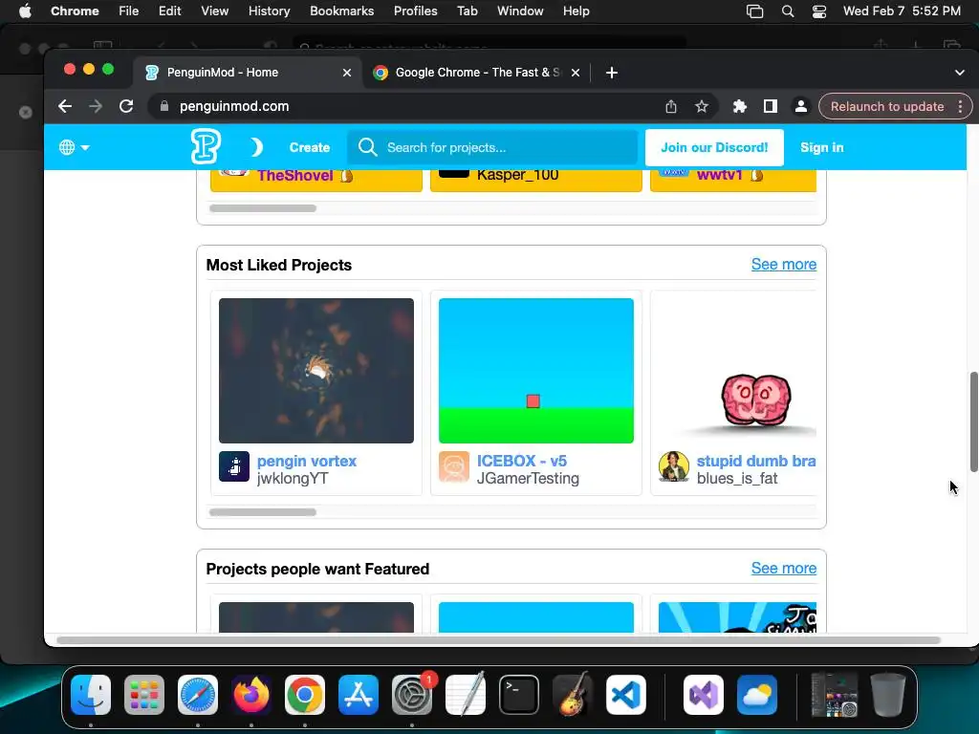979x734 pixels.
Task: Click the Spotlight search icon in menu bar
Action: pyautogui.click(x=788, y=11)
